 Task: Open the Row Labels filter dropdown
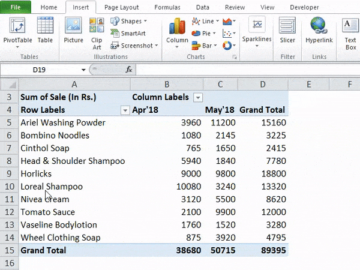pos(125,110)
